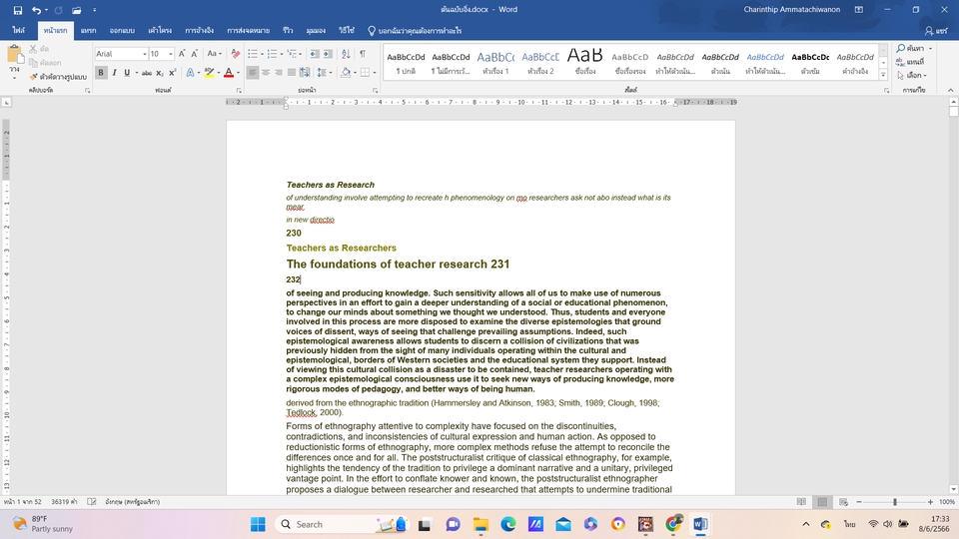Open the Layout tab
The height and width of the screenshot is (539, 959).
pos(160,31)
